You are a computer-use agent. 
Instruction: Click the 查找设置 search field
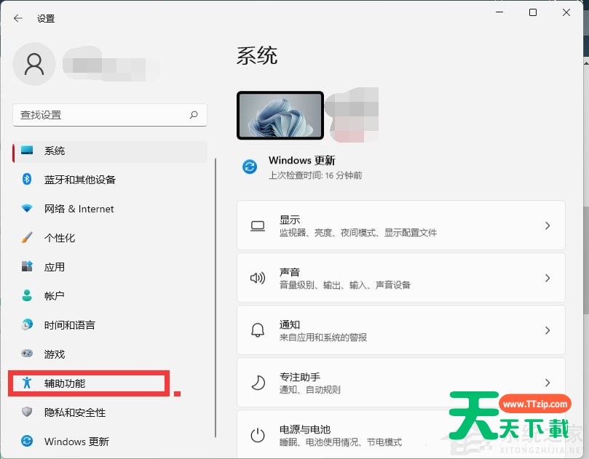click(110, 115)
